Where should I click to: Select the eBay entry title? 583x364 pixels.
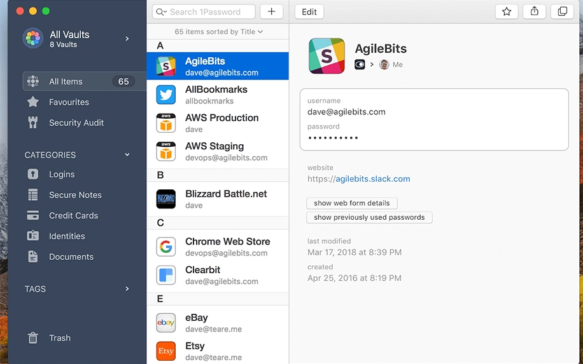click(196, 318)
